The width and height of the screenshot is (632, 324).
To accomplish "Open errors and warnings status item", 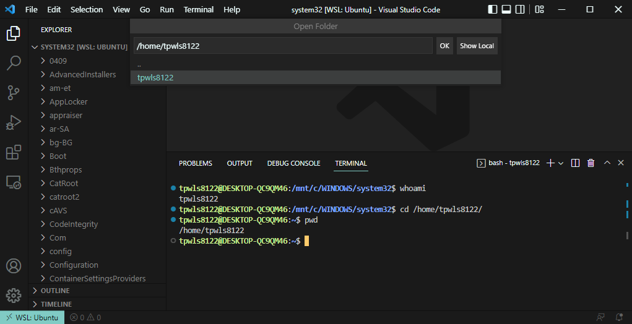I will pyautogui.click(x=85, y=317).
